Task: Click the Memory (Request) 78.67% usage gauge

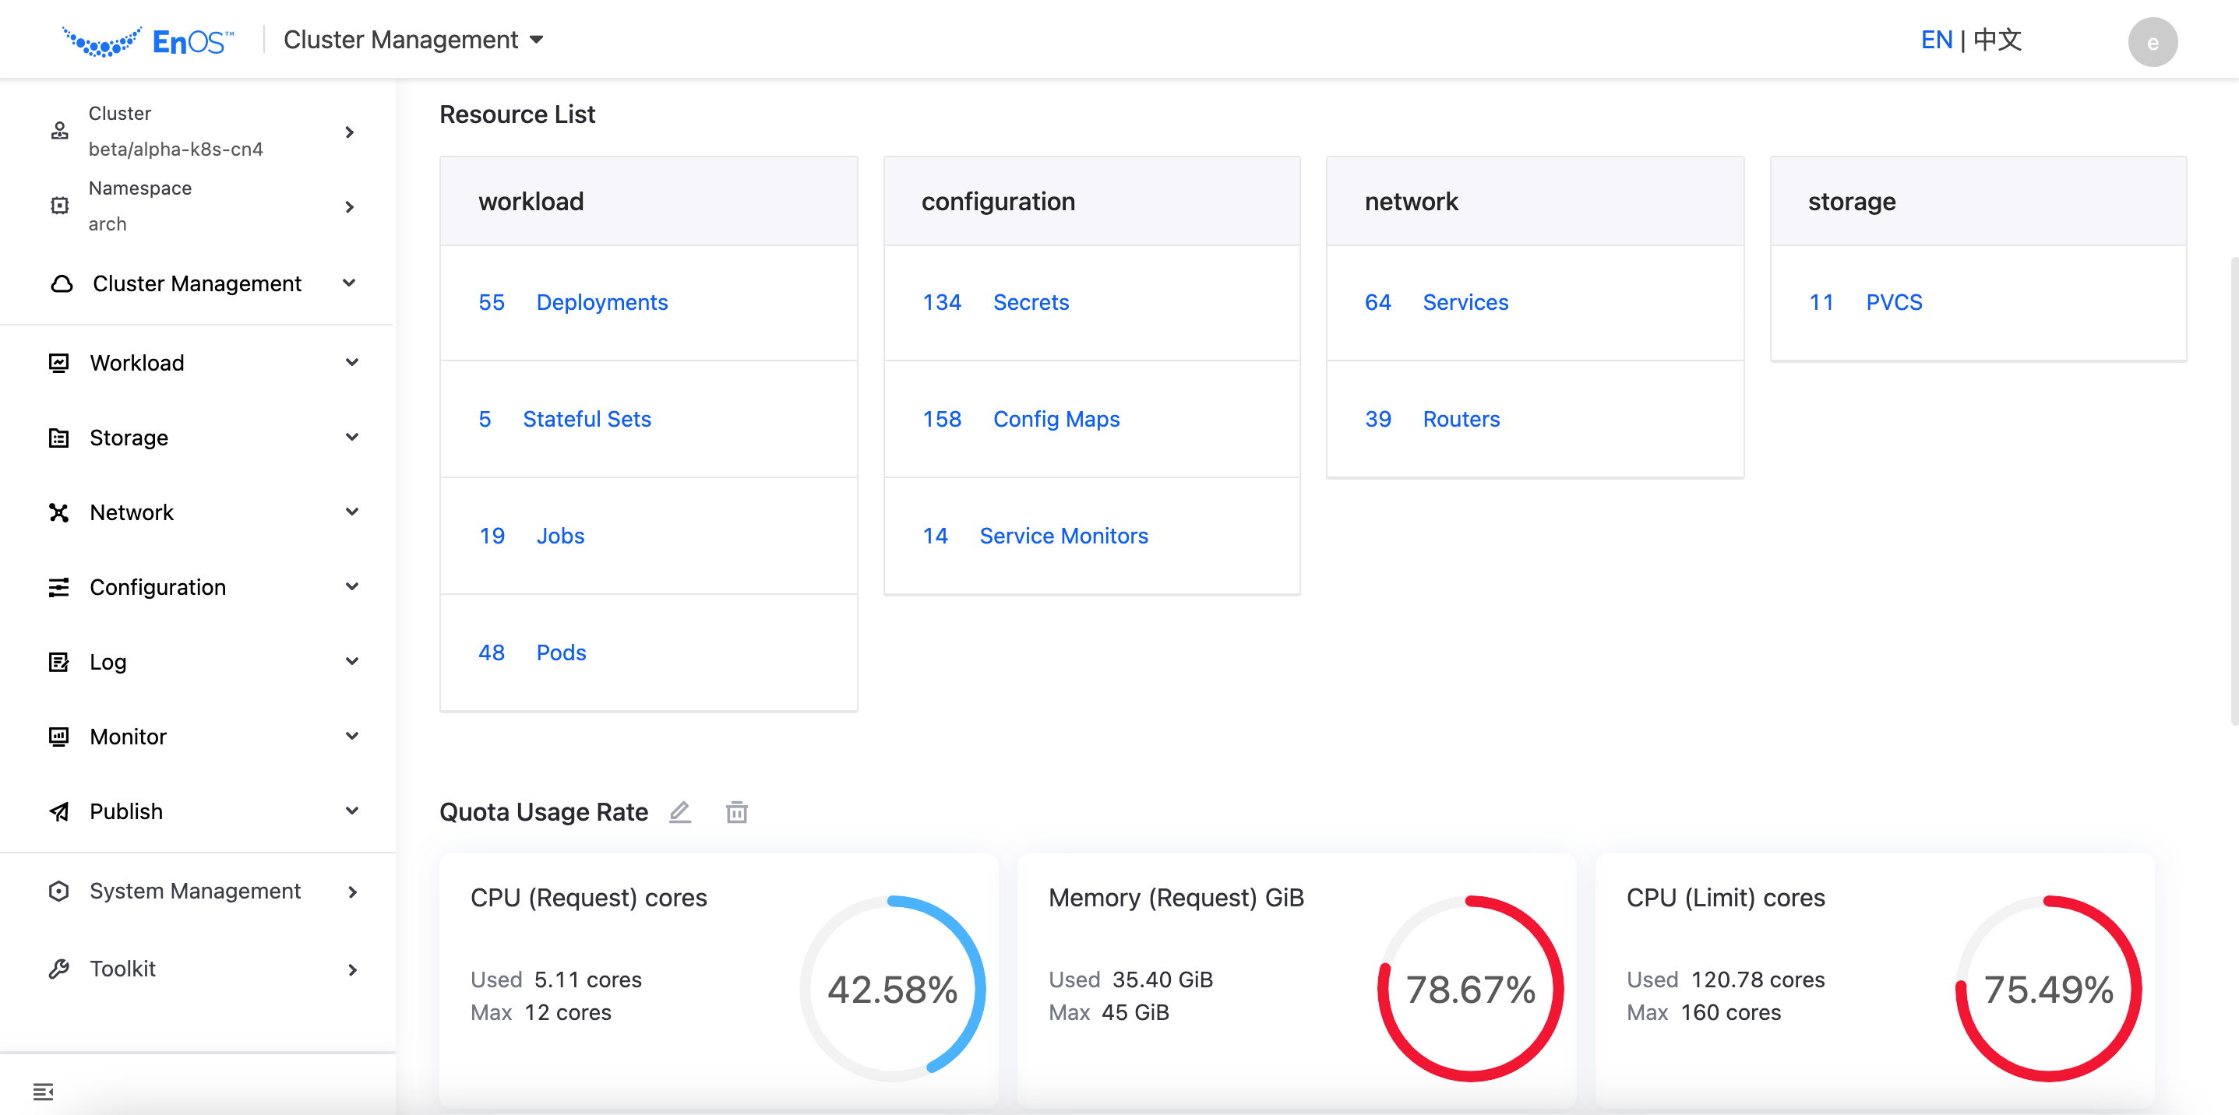Action: [x=1470, y=989]
